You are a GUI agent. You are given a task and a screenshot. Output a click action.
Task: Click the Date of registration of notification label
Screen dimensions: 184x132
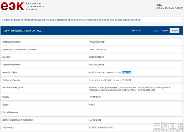click(17, 120)
